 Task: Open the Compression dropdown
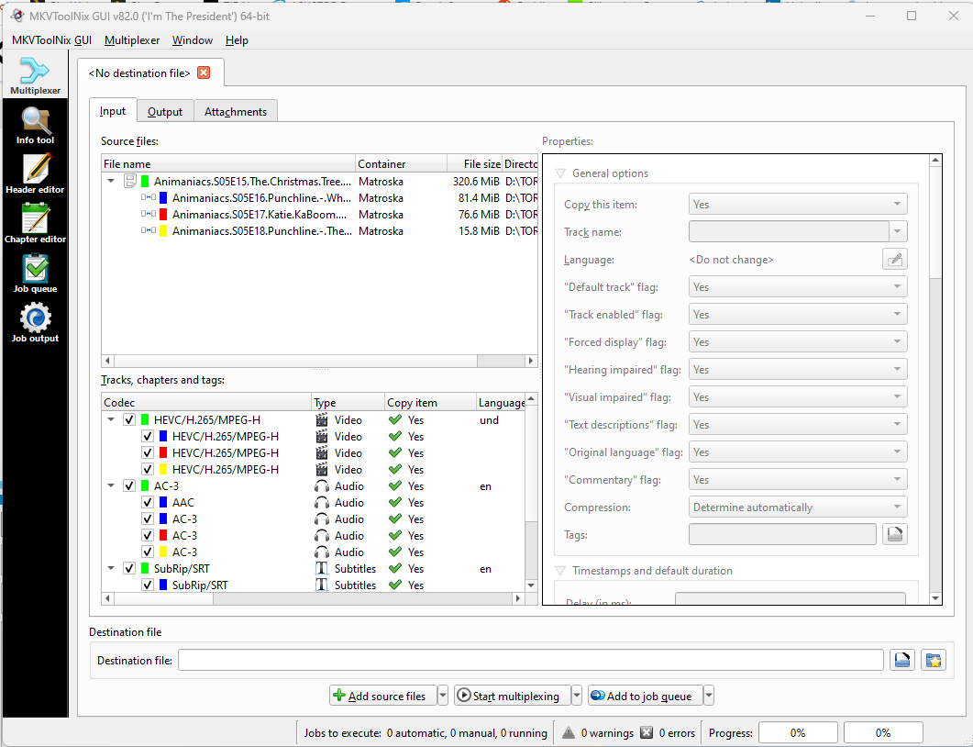797,507
